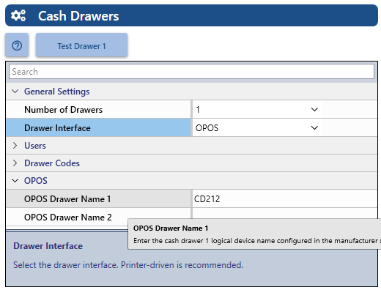Image resolution: width=381 pixels, height=290 pixels.
Task: Collapse the OPOS section chevron
Action: 15,181
